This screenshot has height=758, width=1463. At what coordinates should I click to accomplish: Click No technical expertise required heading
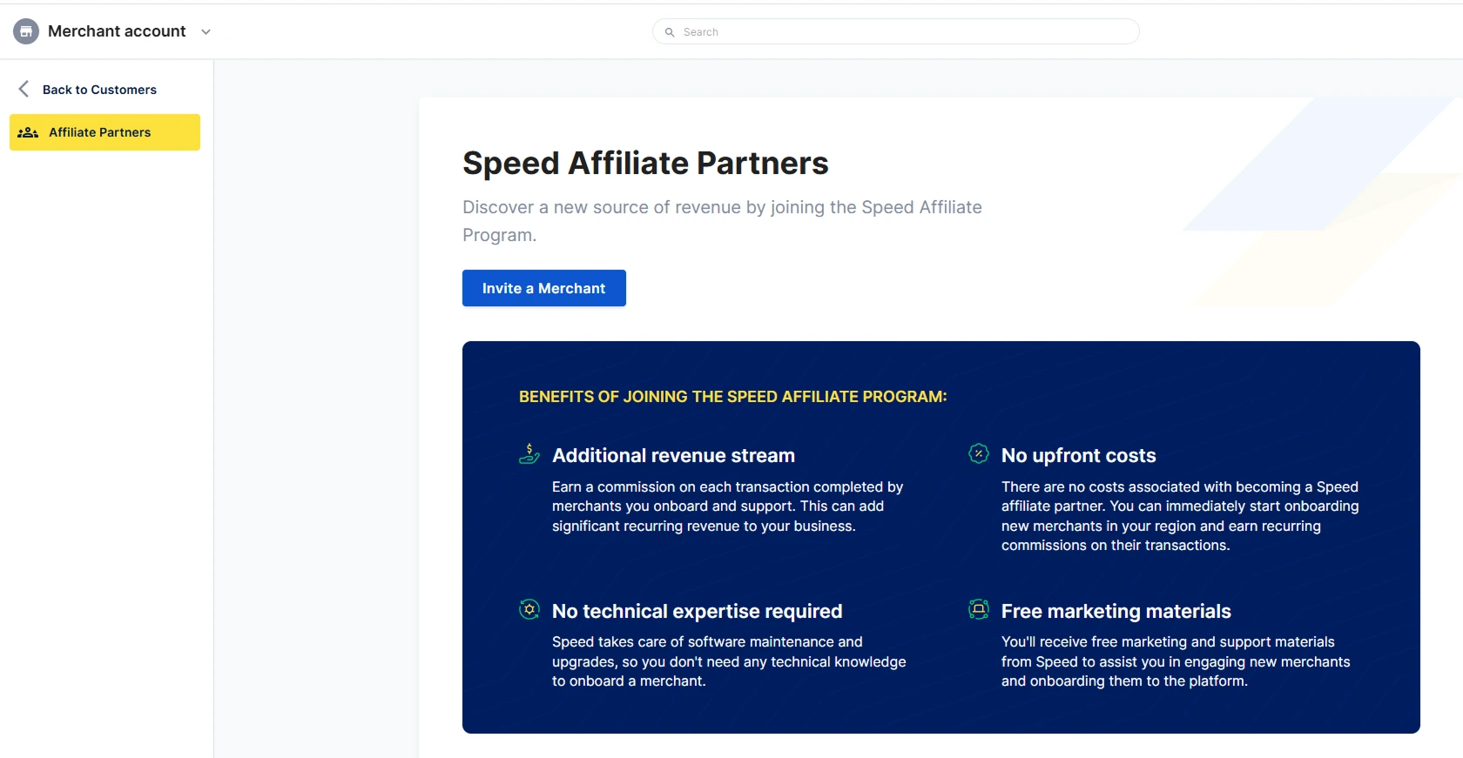point(697,611)
